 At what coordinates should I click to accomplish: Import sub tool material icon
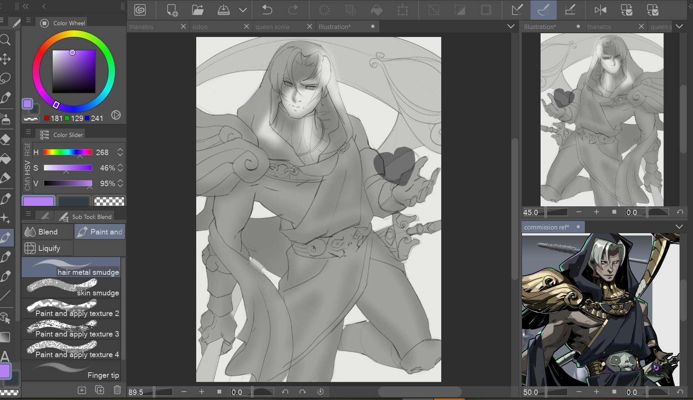click(82, 390)
